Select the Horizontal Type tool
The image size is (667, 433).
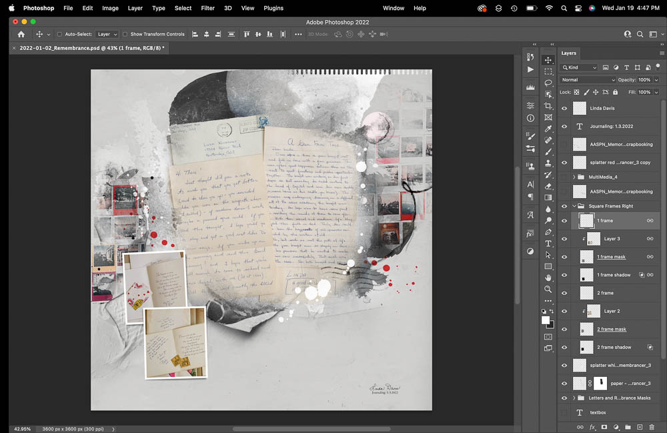click(x=548, y=244)
